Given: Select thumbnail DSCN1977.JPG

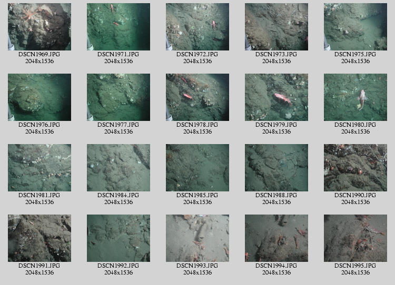Looking at the screenshot, I should tap(118, 97).
